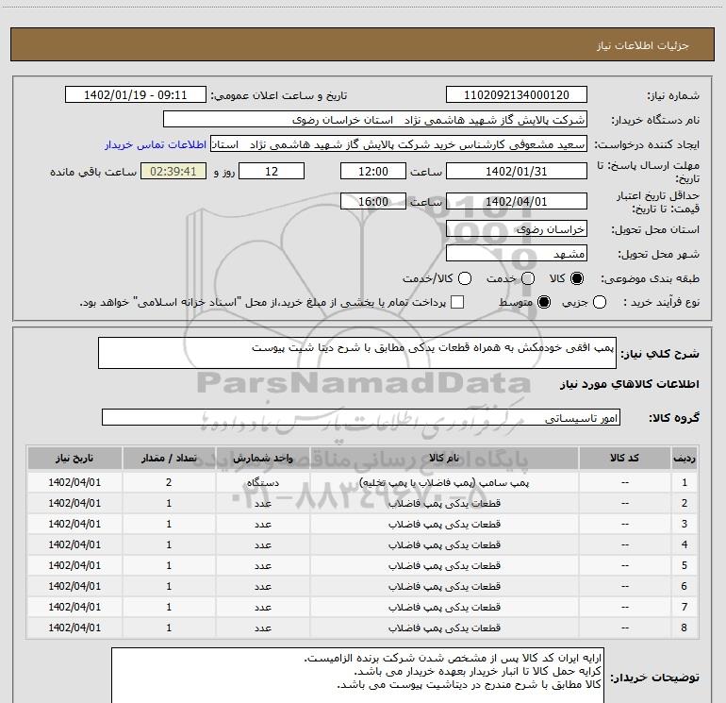
Task: Select جزیی purchase process type
Action: pyautogui.click(x=629, y=303)
